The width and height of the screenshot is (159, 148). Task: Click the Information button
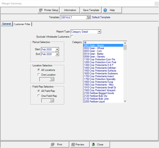(x=70, y=10)
